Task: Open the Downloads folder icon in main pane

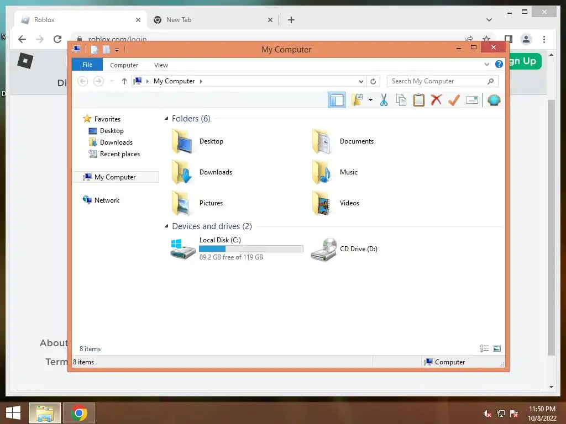Action: point(182,172)
